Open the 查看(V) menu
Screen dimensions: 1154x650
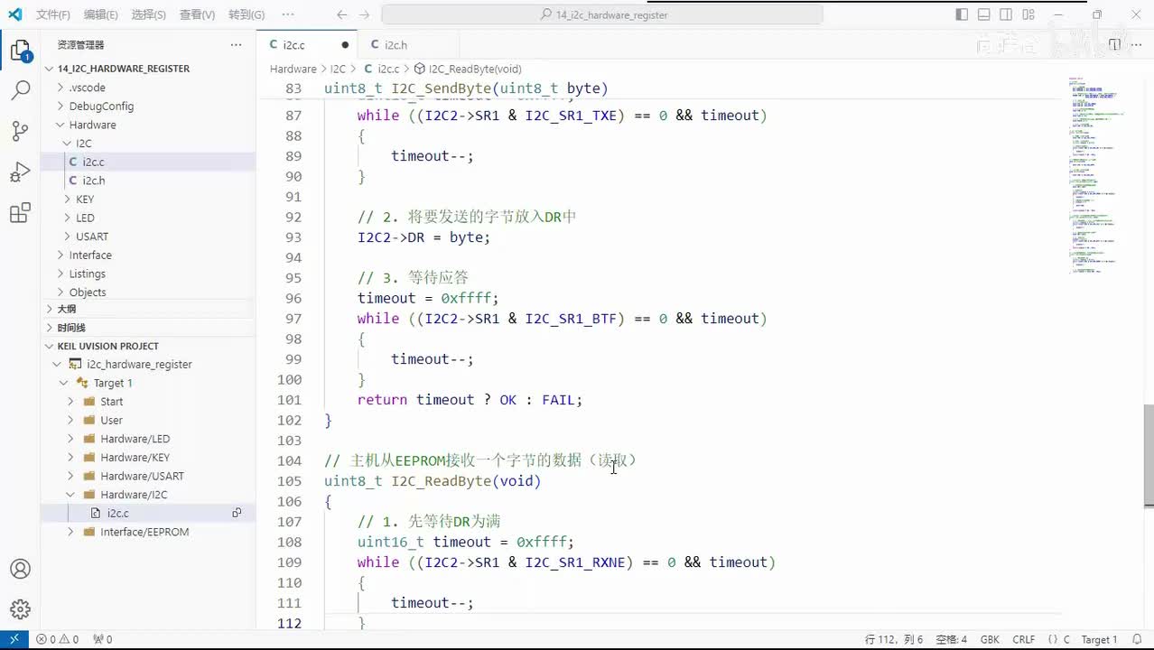click(x=197, y=14)
